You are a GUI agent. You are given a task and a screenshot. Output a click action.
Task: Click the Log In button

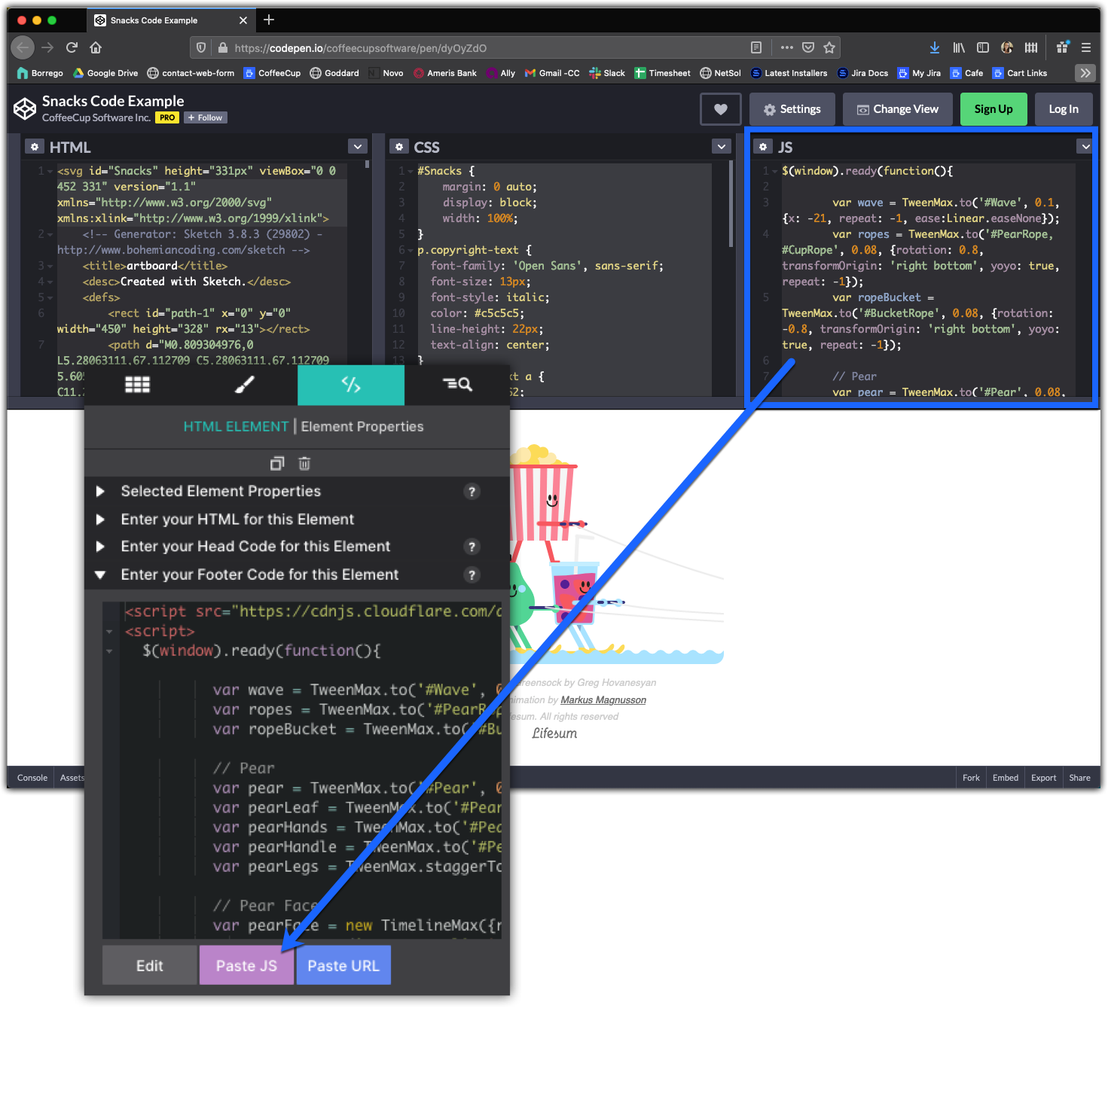coord(1064,109)
